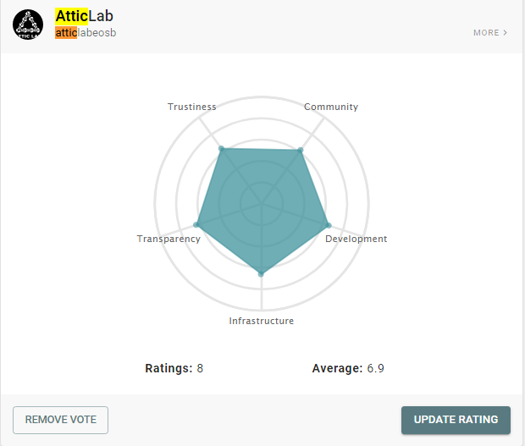The width and height of the screenshot is (525, 446).
Task: Click the Trustiness data point on radar
Action: [x=221, y=148]
